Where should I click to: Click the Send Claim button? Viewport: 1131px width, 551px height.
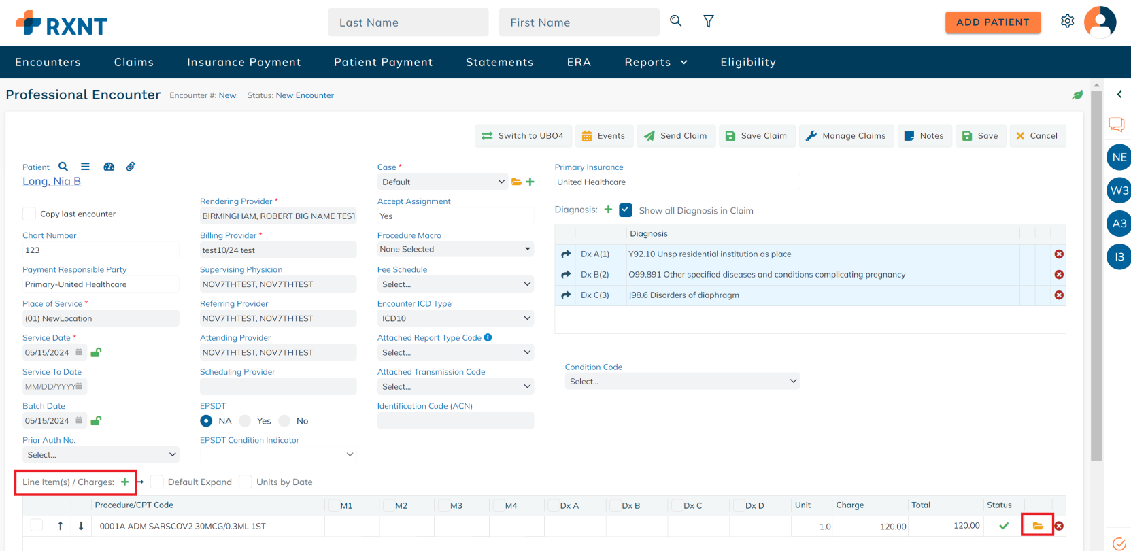[675, 136]
